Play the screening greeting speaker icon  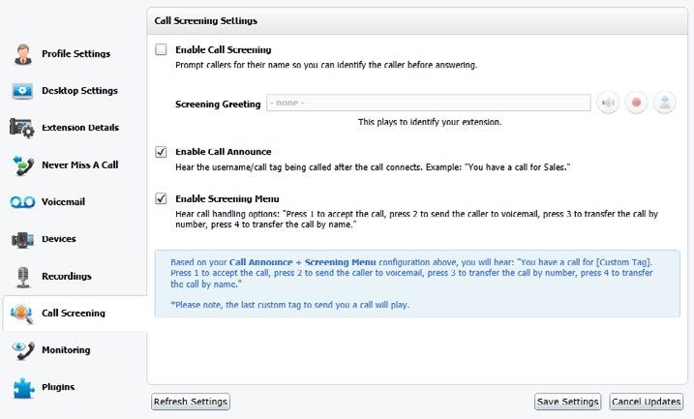[608, 103]
